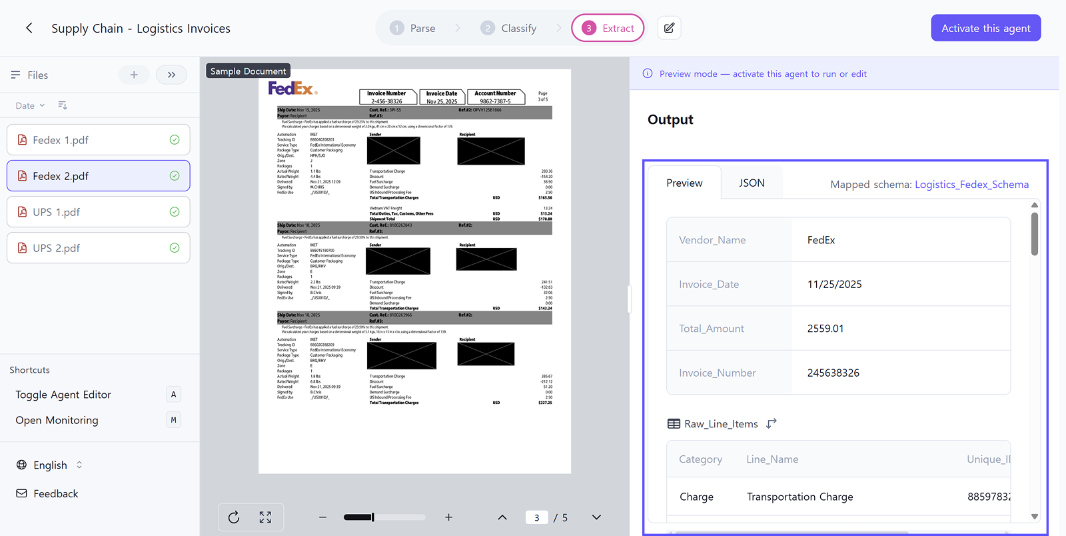Click the sample document page preview

point(414,271)
